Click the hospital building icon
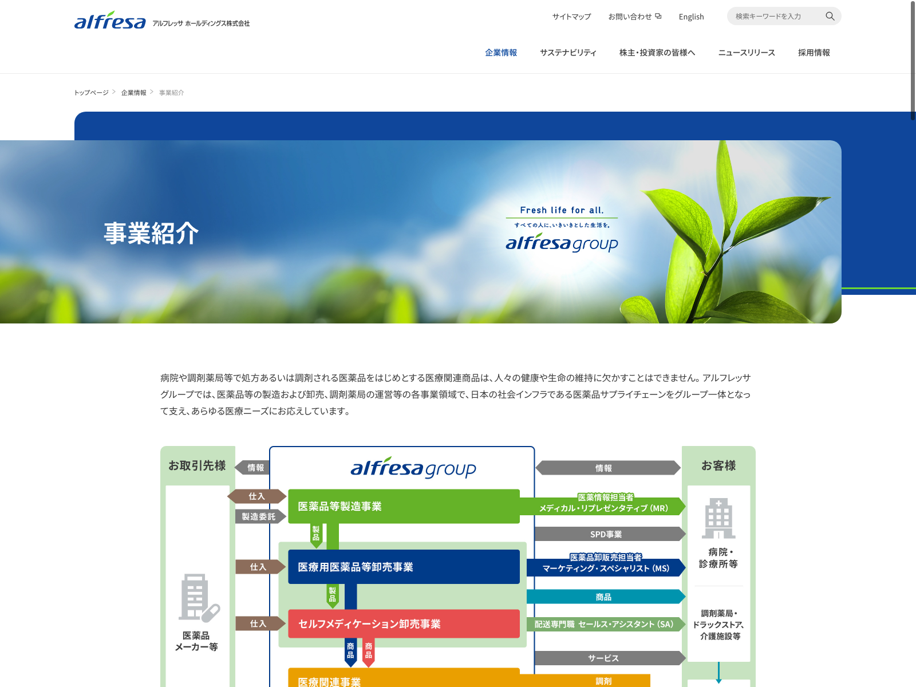The width and height of the screenshot is (916, 687). (718, 518)
